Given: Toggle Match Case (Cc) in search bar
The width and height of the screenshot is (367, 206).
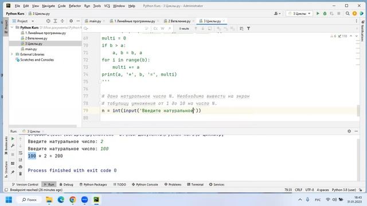Looking at the screenshot, I should click(x=155, y=29).
